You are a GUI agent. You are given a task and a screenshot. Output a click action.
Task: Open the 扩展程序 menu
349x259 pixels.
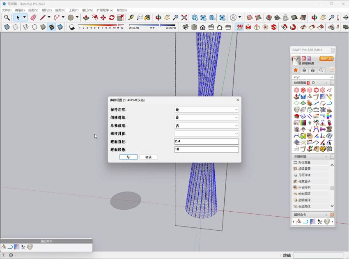(105, 10)
